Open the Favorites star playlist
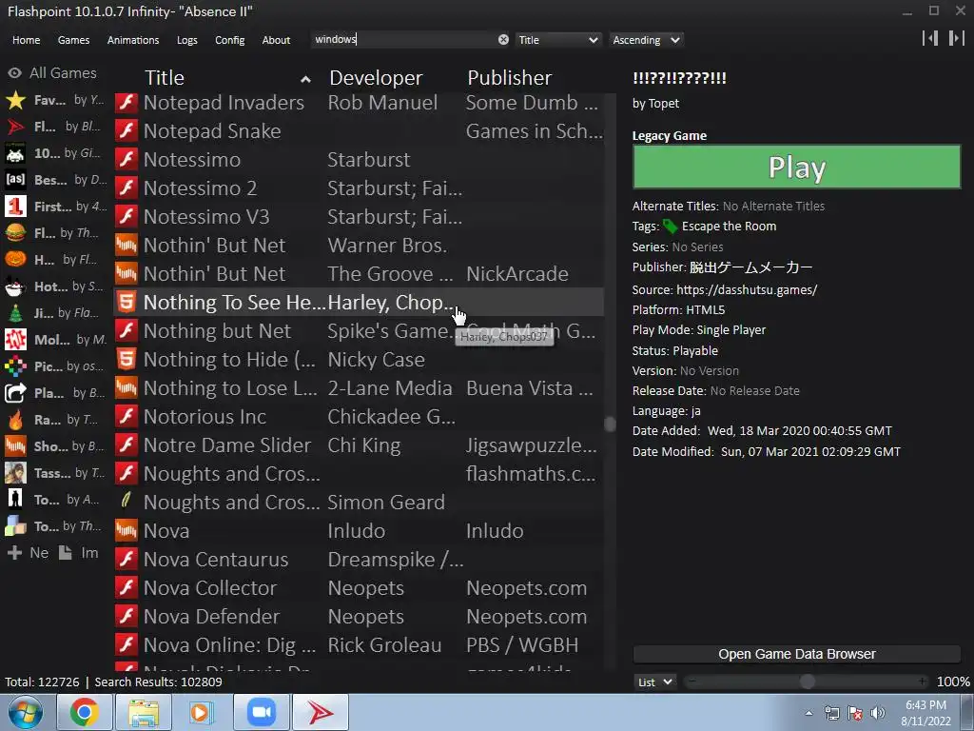This screenshot has height=731, width=974. (x=54, y=100)
